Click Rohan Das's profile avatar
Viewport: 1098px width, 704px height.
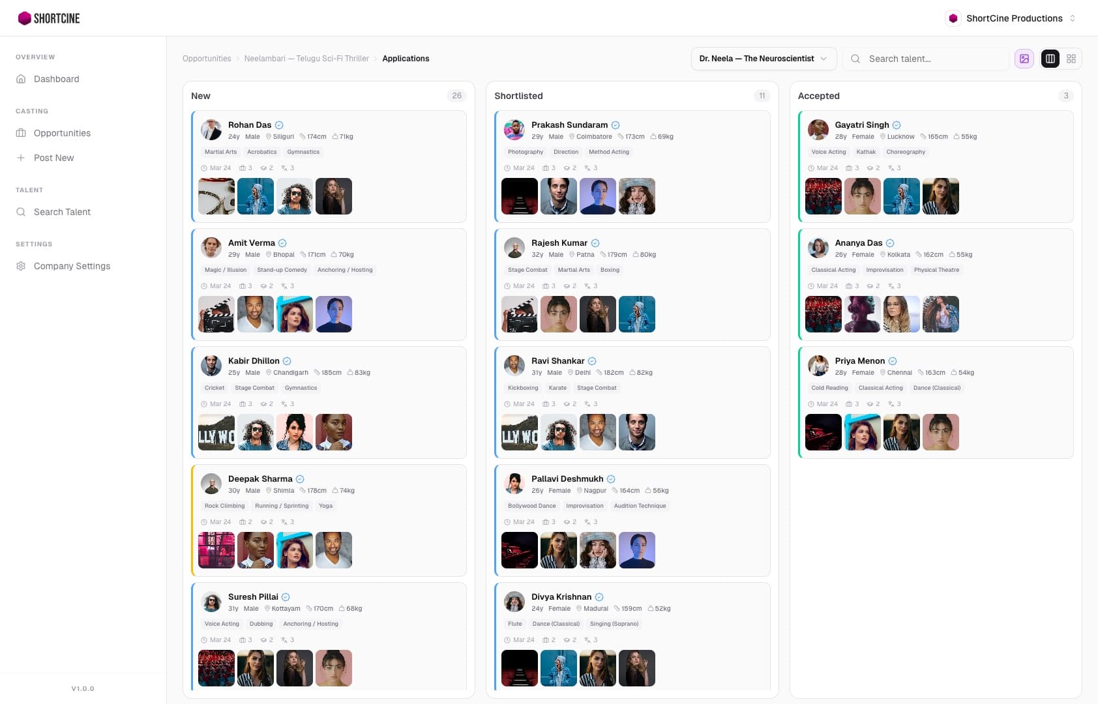[x=211, y=130]
